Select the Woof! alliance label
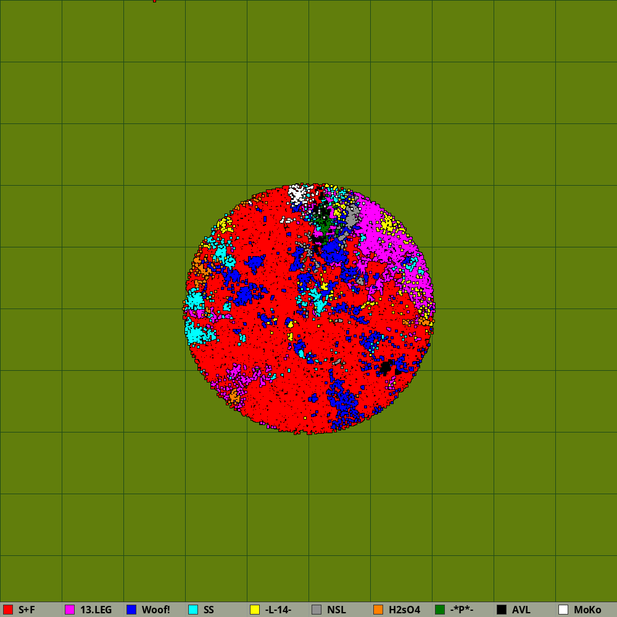 pyautogui.click(x=156, y=610)
